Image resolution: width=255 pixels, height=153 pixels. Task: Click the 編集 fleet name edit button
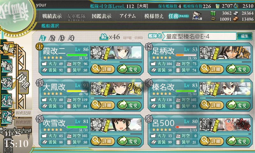point(244,36)
